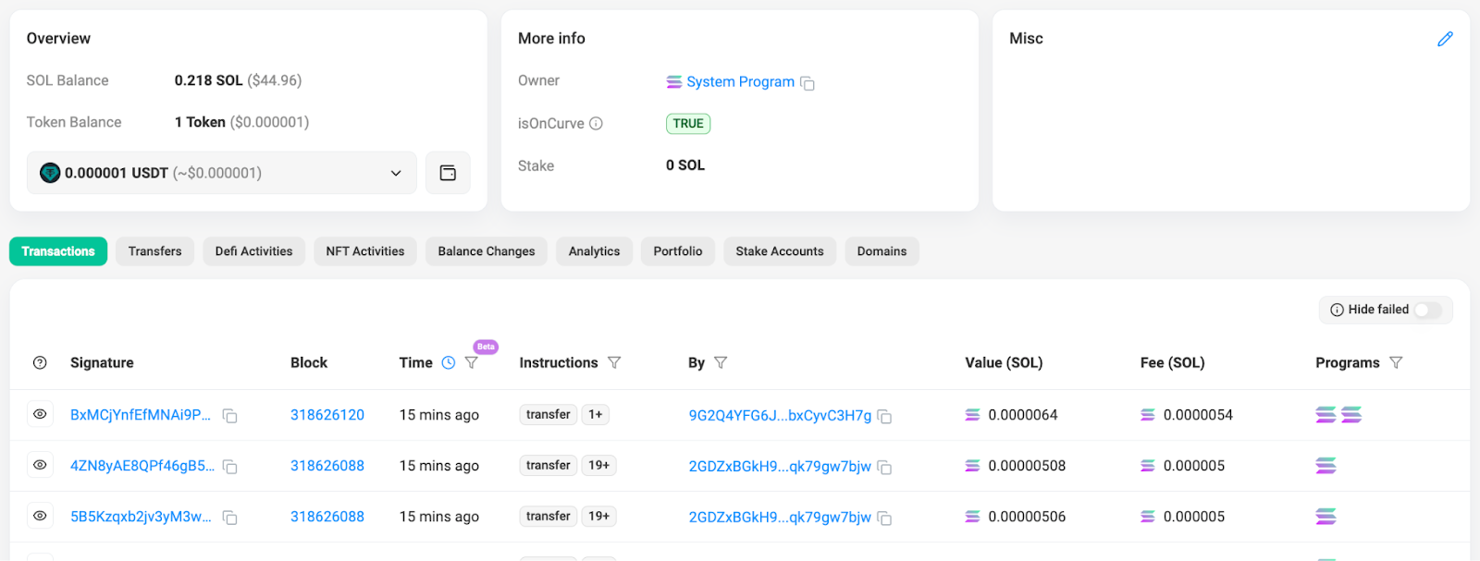Image resolution: width=1480 pixels, height=561 pixels.
Task: Click the clock icon next to Time
Action: [x=449, y=363]
